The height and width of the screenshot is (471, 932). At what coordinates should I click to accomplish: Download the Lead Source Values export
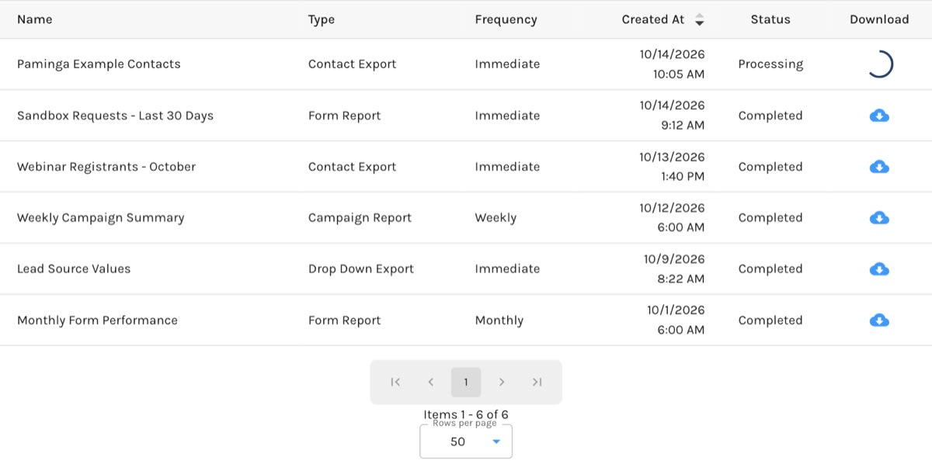879,269
